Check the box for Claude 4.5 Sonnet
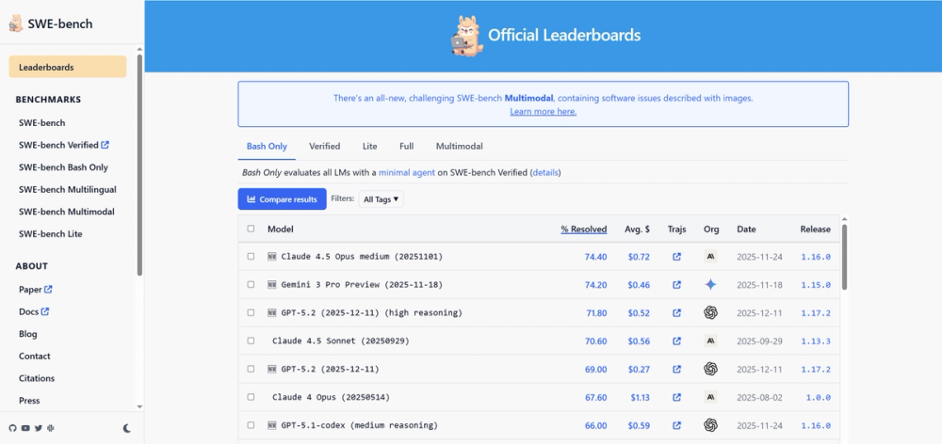The image size is (942, 444). tap(251, 341)
